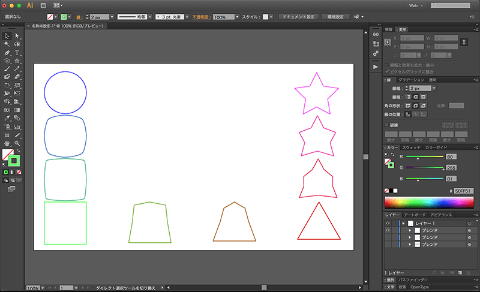
Task: Select the Scale tool
Action: pyautogui.click(x=17, y=85)
